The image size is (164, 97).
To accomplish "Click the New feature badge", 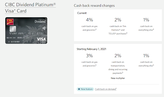I will 85,89.
